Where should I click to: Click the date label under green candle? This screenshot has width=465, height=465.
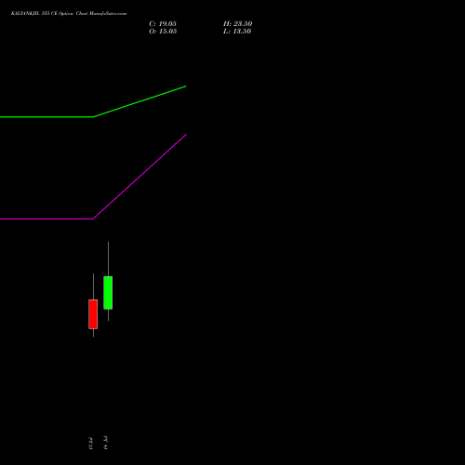(x=105, y=443)
